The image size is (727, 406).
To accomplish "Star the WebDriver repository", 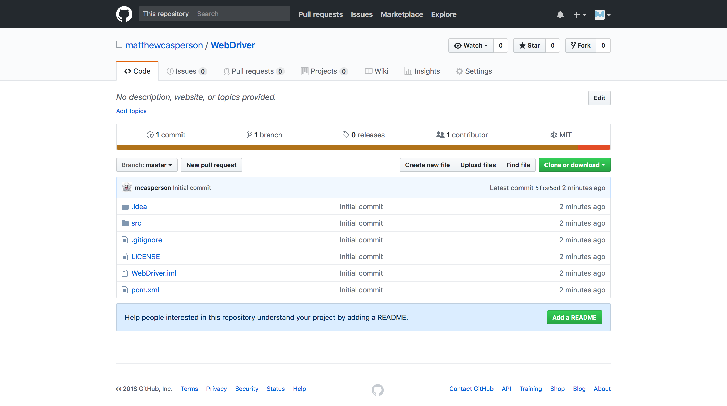I will pos(529,45).
